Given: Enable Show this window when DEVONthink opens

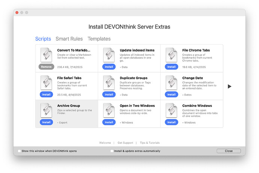Looking at the screenshot, I should click(20, 151).
